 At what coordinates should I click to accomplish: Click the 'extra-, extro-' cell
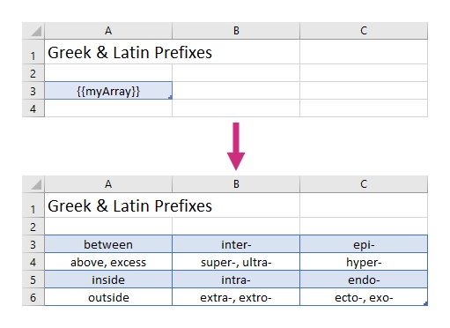(236, 297)
